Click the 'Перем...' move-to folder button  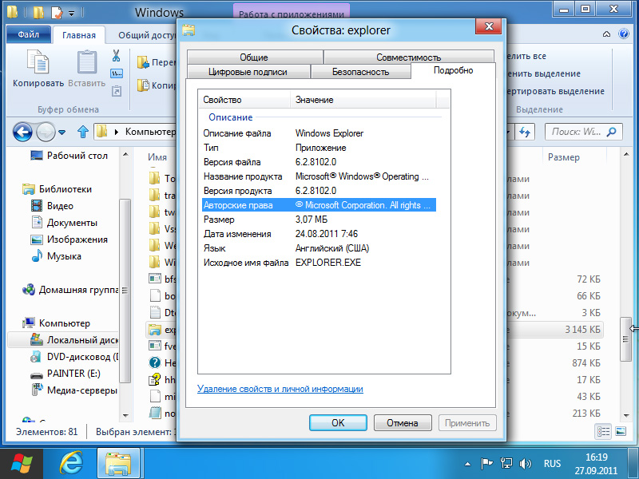157,62
